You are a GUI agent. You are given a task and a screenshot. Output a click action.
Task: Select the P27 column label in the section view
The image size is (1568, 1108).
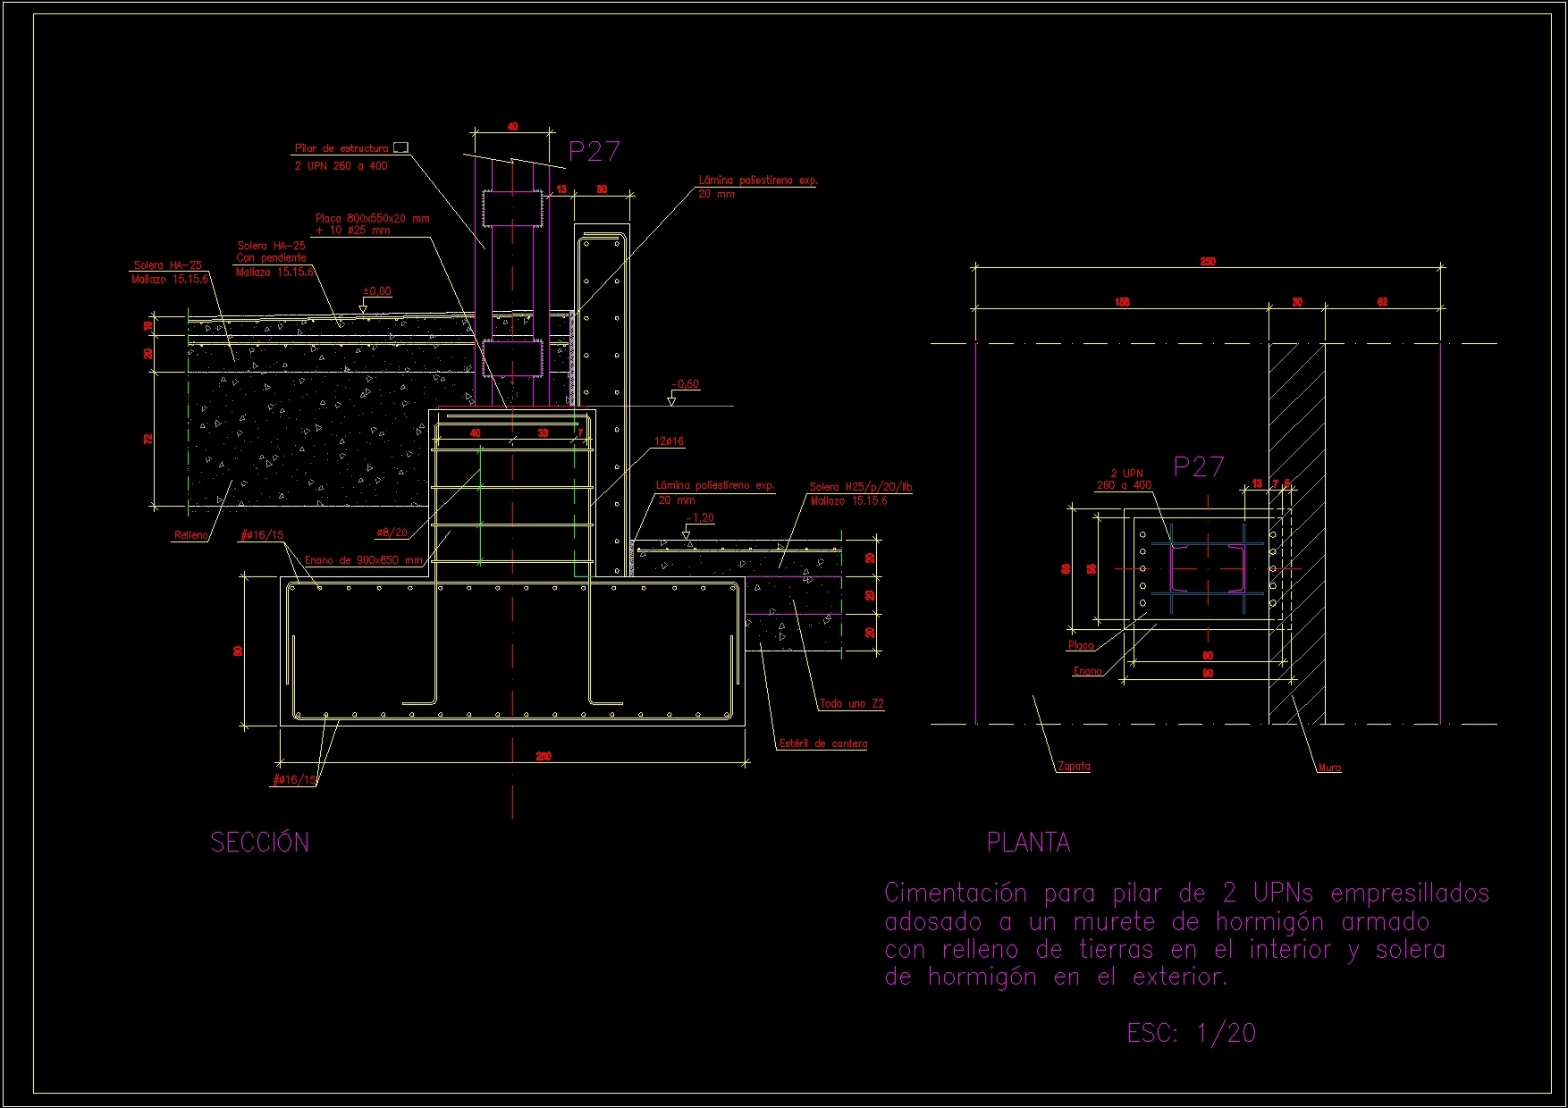tap(594, 152)
